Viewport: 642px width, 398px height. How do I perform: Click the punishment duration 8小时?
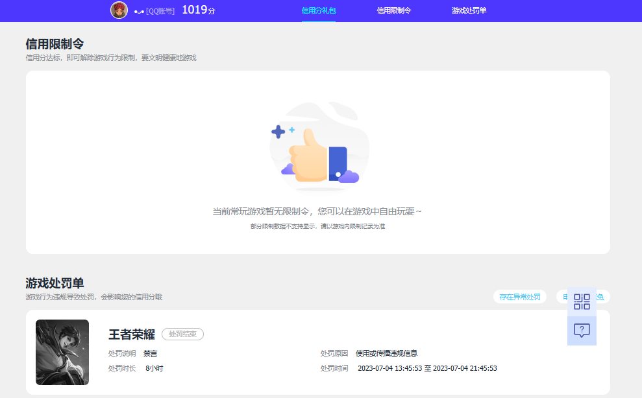click(x=154, y=369)
